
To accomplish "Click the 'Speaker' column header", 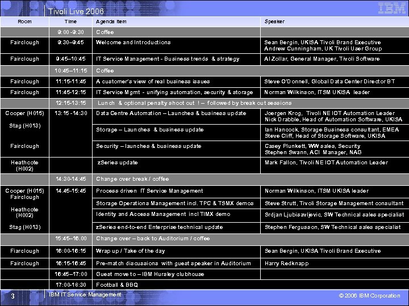I will coord(274,22).
